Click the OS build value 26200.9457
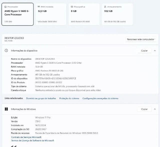Viewport: 160px width, 147px height. click(x=41, y=129)
